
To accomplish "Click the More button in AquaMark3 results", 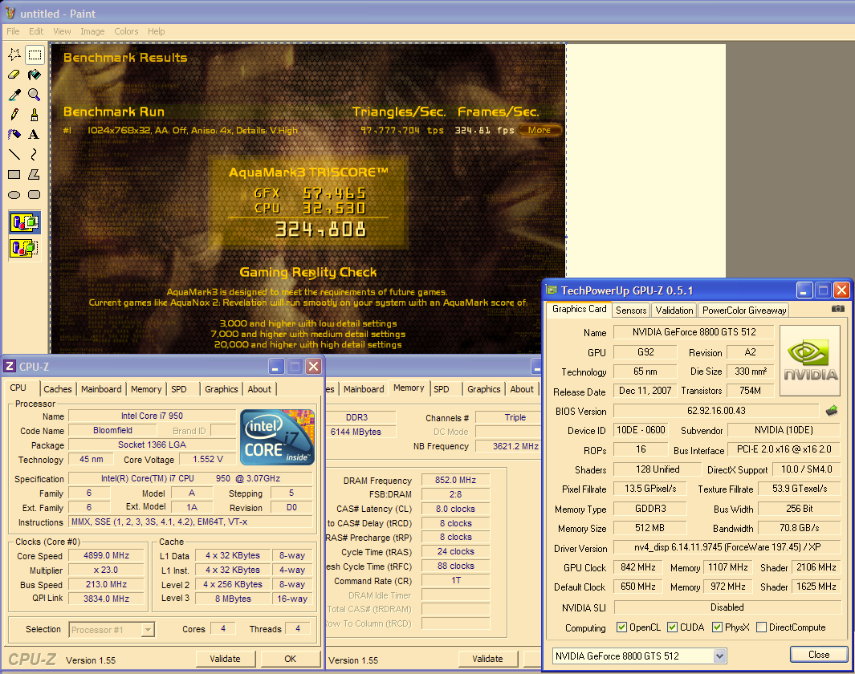I will pyautogui.click(x=539, y=130).
